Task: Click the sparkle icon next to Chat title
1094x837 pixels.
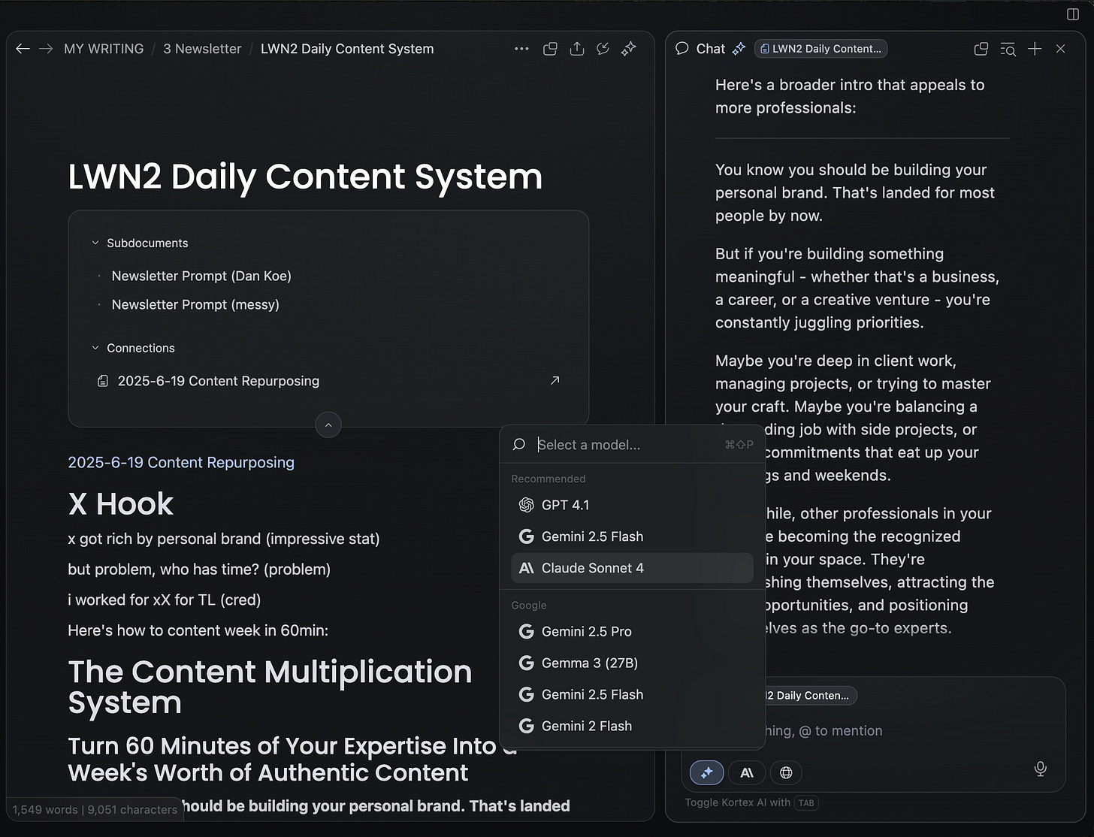Action: coord(739,49)
